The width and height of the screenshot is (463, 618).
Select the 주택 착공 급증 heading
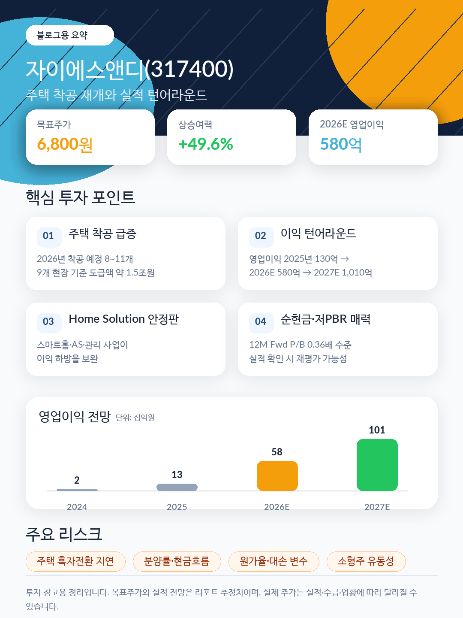click(102, 233)
